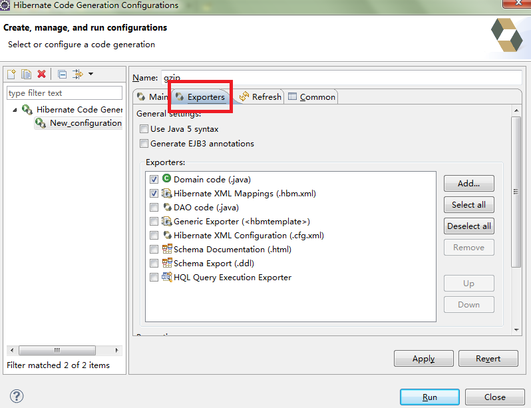Open help via the question mark icon
The width and height of the screenshot is (531, 408).
click(x=17, y=396)
